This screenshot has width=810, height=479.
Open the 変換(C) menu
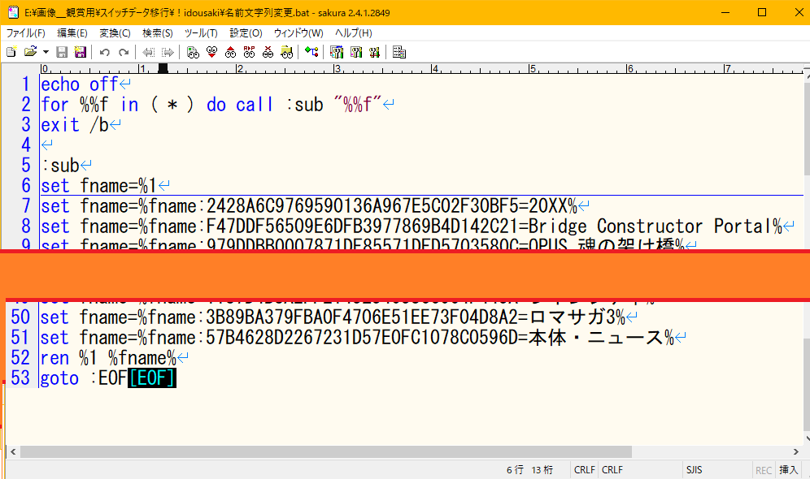pos(115,33)
